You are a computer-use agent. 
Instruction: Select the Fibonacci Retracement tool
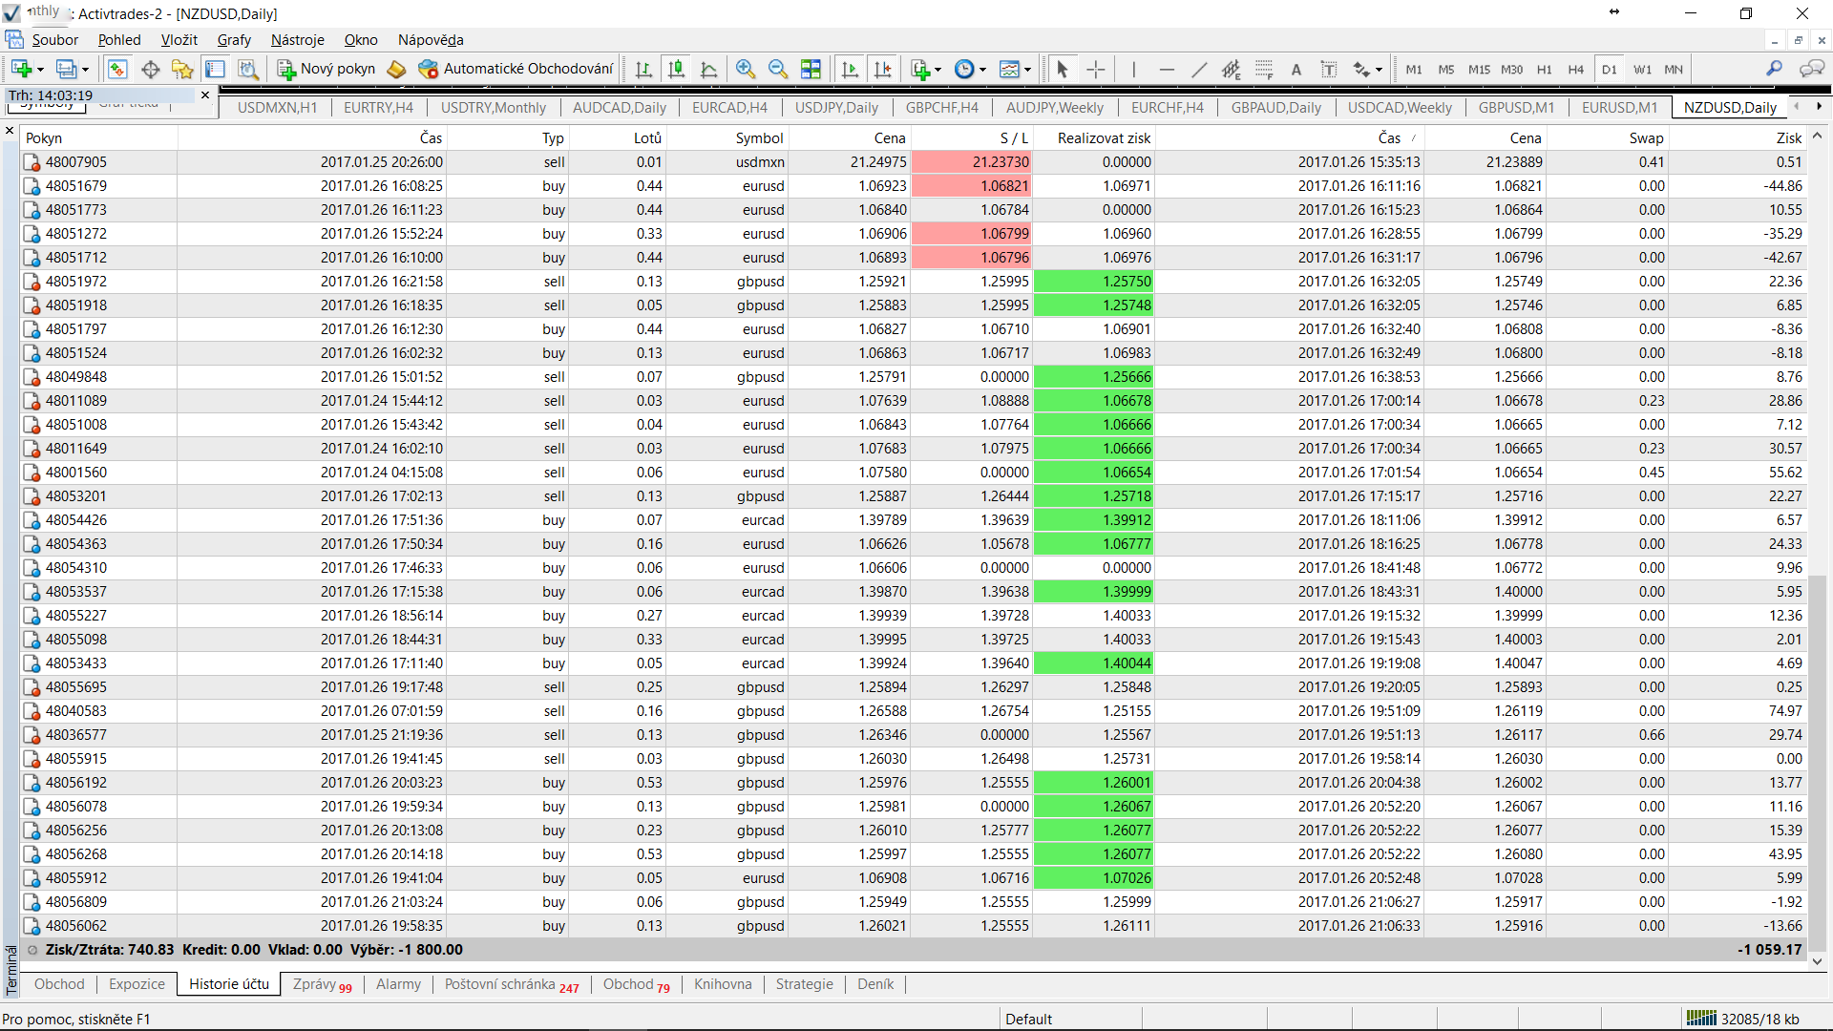pos(1264,69)
